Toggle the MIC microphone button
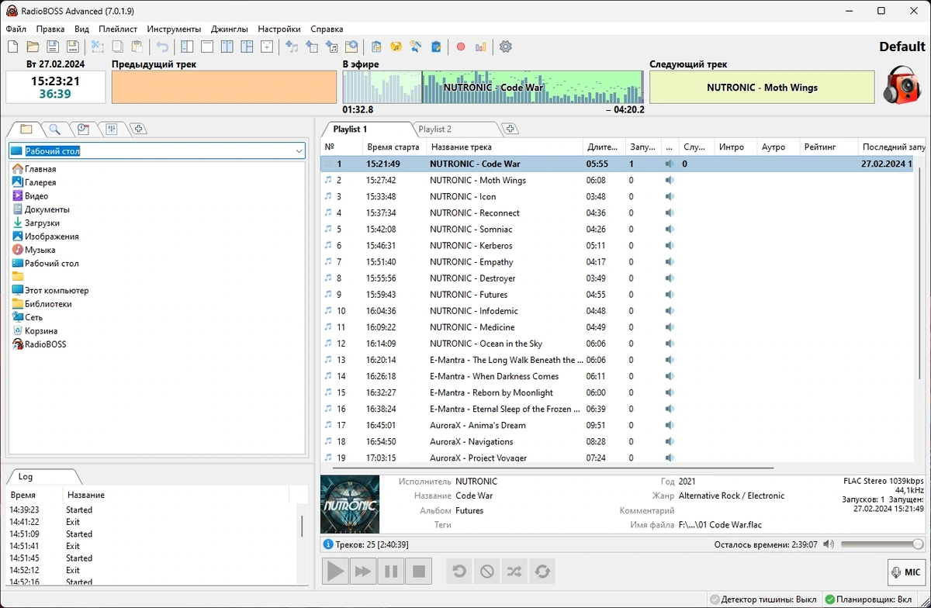This screenshot has height=608, width=931. [907, 572]
